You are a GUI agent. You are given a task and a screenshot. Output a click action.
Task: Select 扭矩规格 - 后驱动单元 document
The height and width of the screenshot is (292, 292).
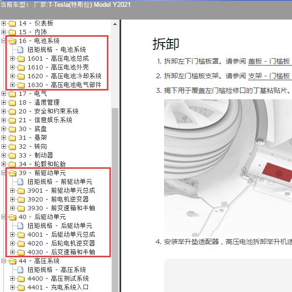click(60, 226)
